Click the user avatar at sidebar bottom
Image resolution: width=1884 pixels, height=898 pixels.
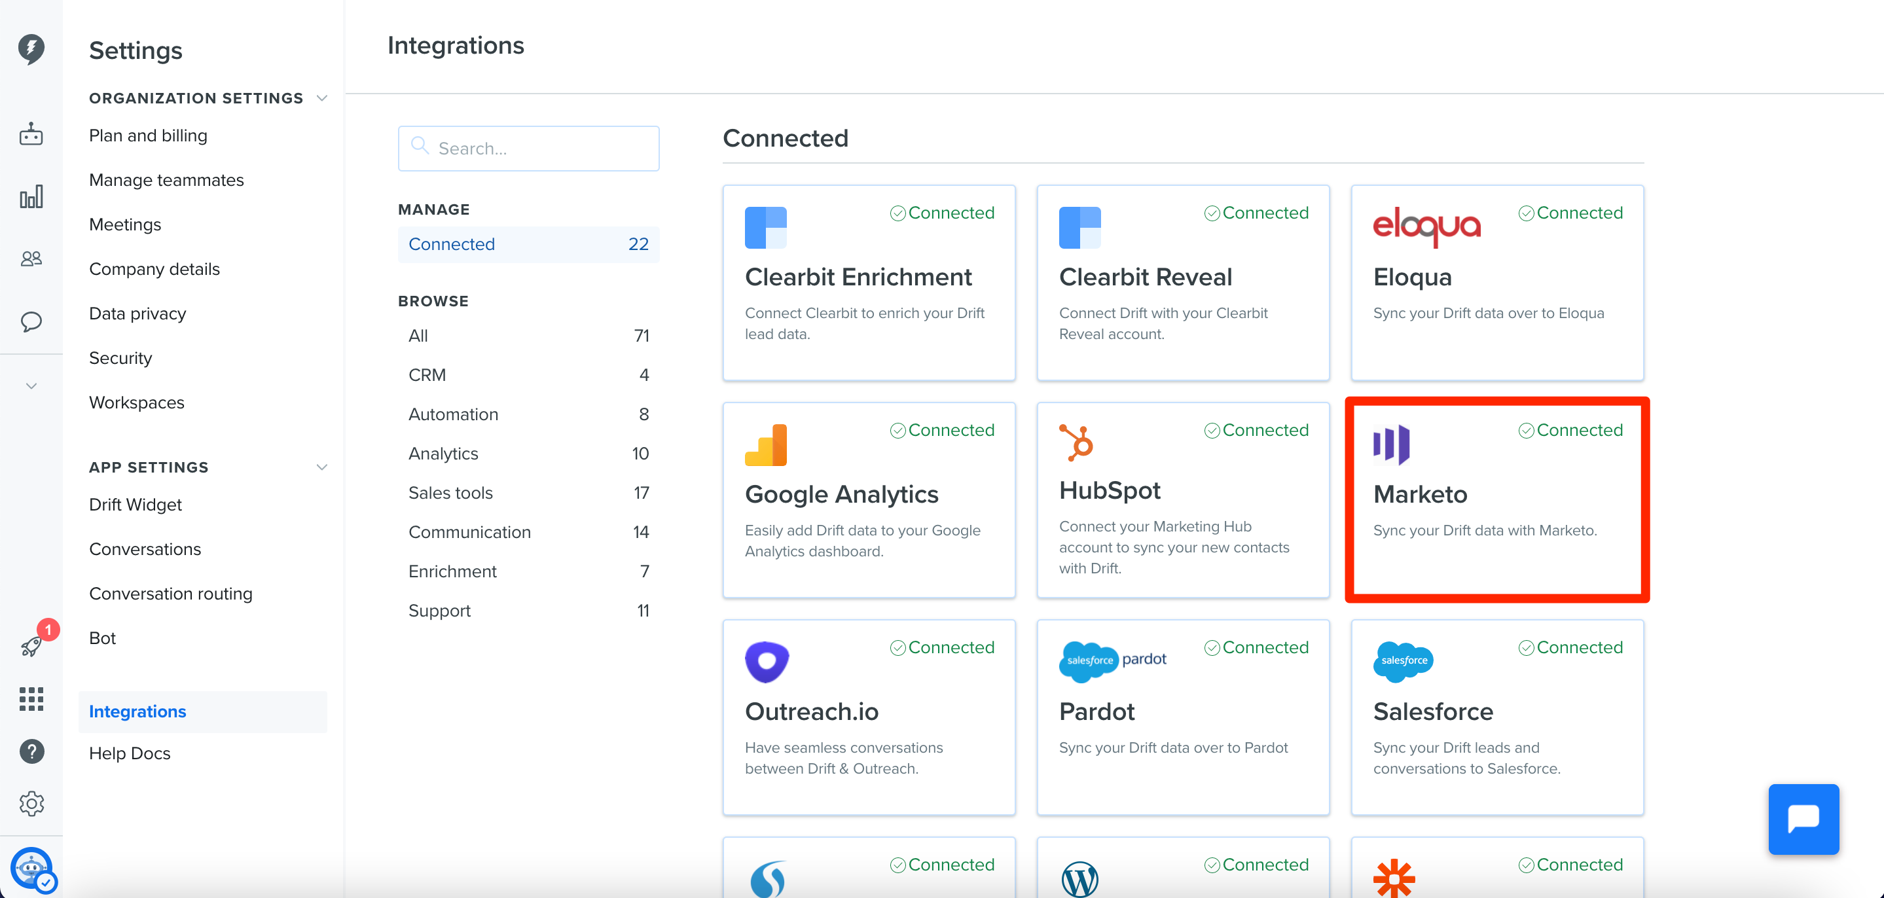32,869
